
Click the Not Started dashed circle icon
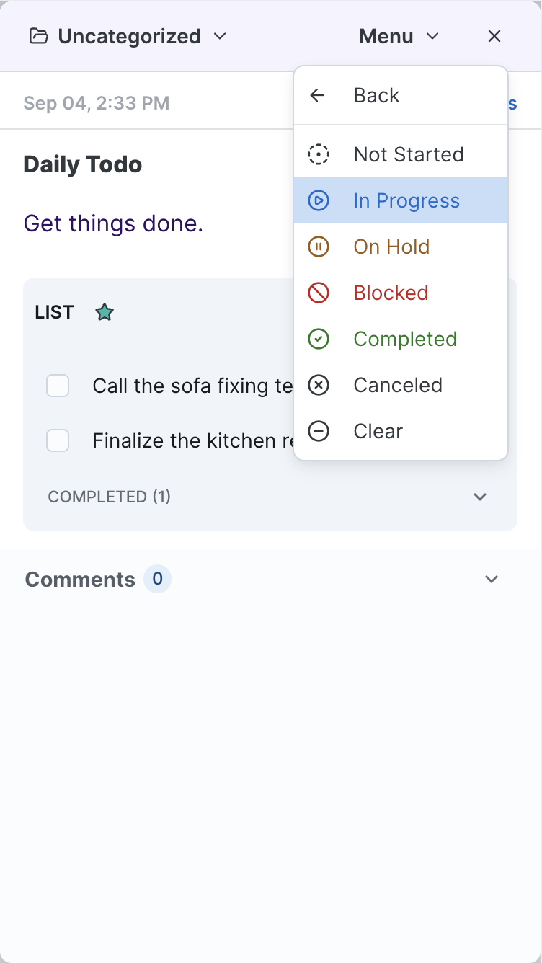click(x=319, y=154)
